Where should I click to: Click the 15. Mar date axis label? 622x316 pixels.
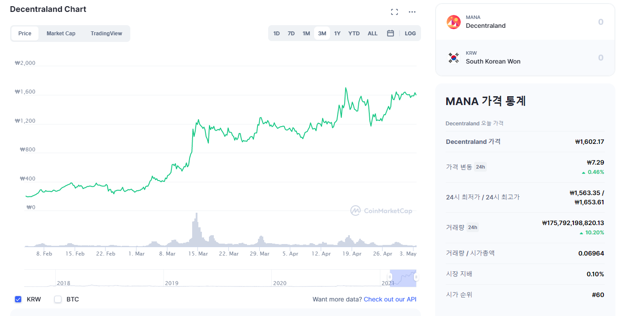[197, 254]
